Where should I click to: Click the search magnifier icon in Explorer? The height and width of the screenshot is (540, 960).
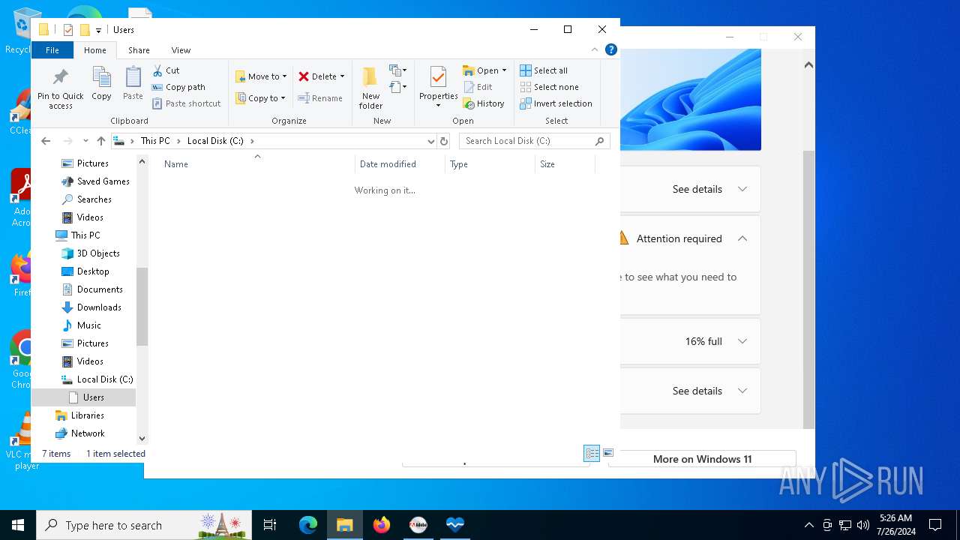tap(599, 141)
